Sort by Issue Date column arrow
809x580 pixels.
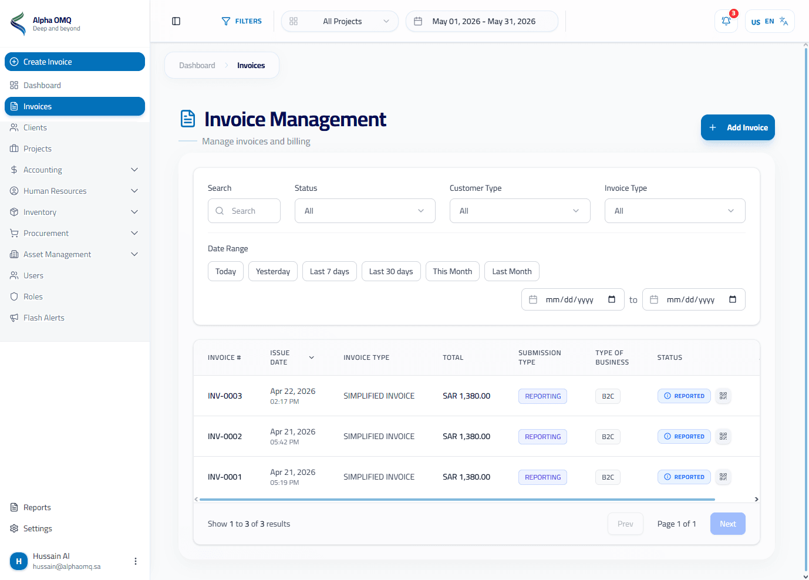click(x=312, y=358)
